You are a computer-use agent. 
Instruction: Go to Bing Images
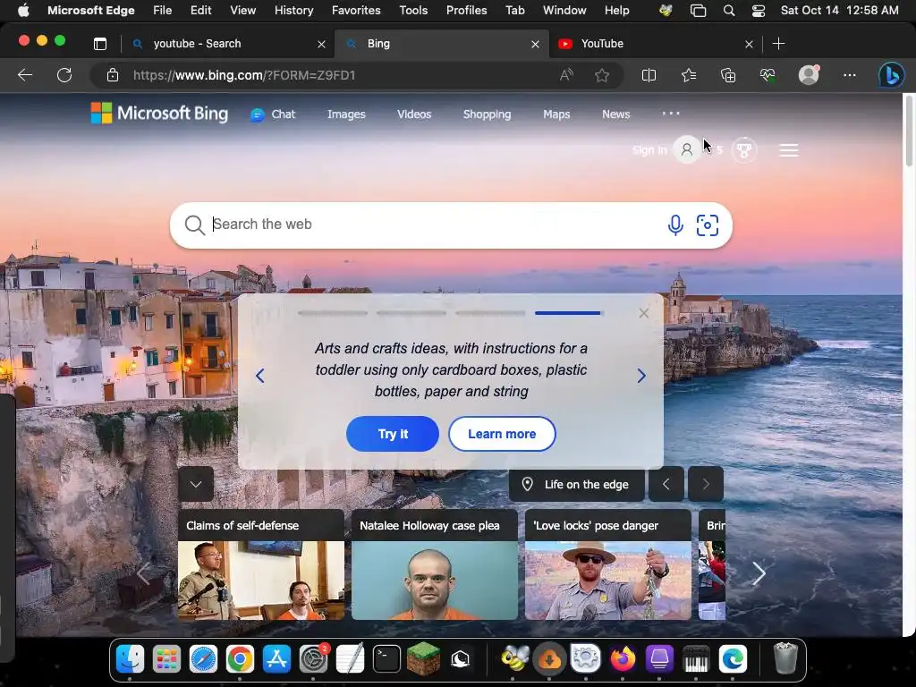click(346, 114)
